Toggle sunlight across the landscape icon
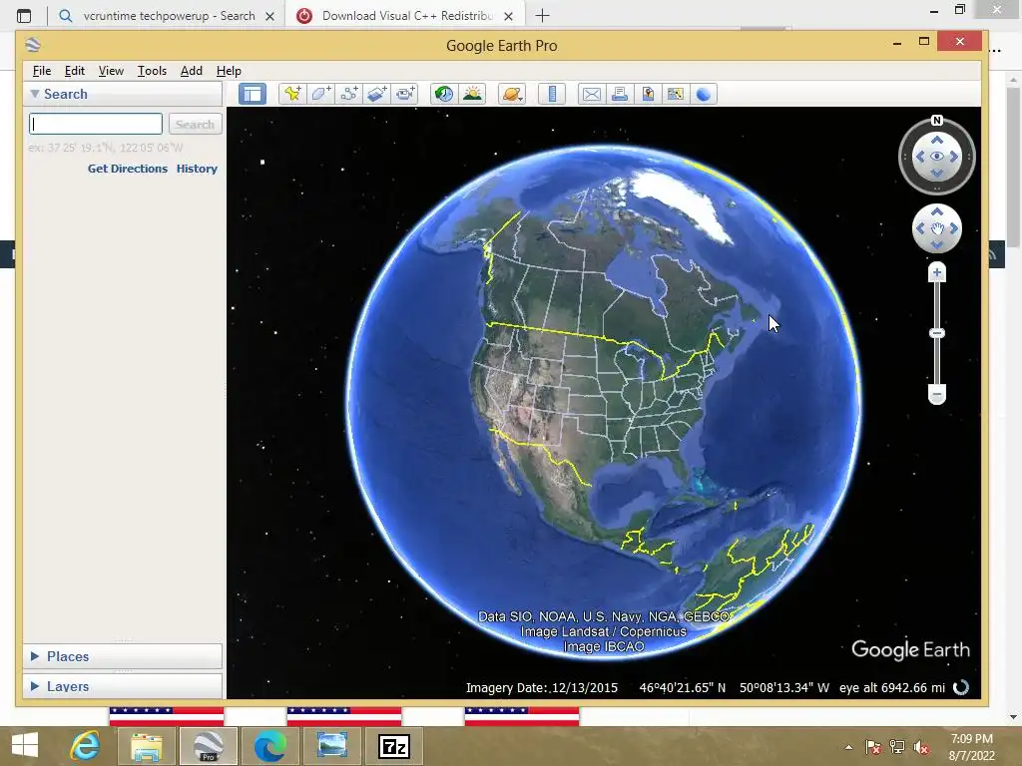 point(472,95)
